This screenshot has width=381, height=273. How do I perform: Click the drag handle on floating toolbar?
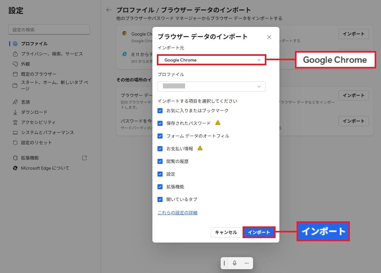click(224, 263)
